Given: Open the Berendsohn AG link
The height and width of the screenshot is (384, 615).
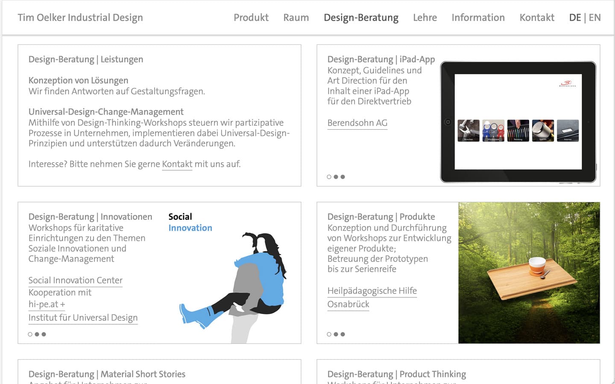Looking at the screenshot, I should pos(357,123).
